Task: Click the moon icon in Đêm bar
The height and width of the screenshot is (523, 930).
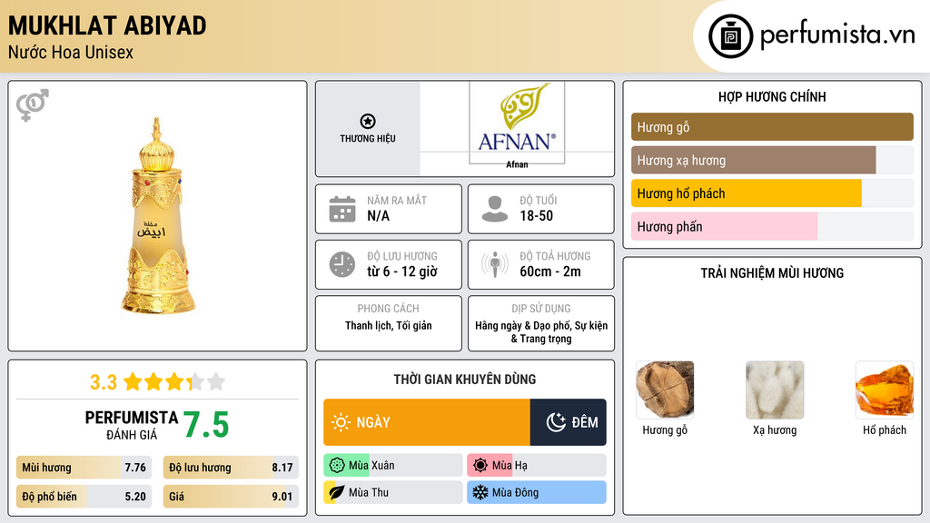Action: (556, 422)
